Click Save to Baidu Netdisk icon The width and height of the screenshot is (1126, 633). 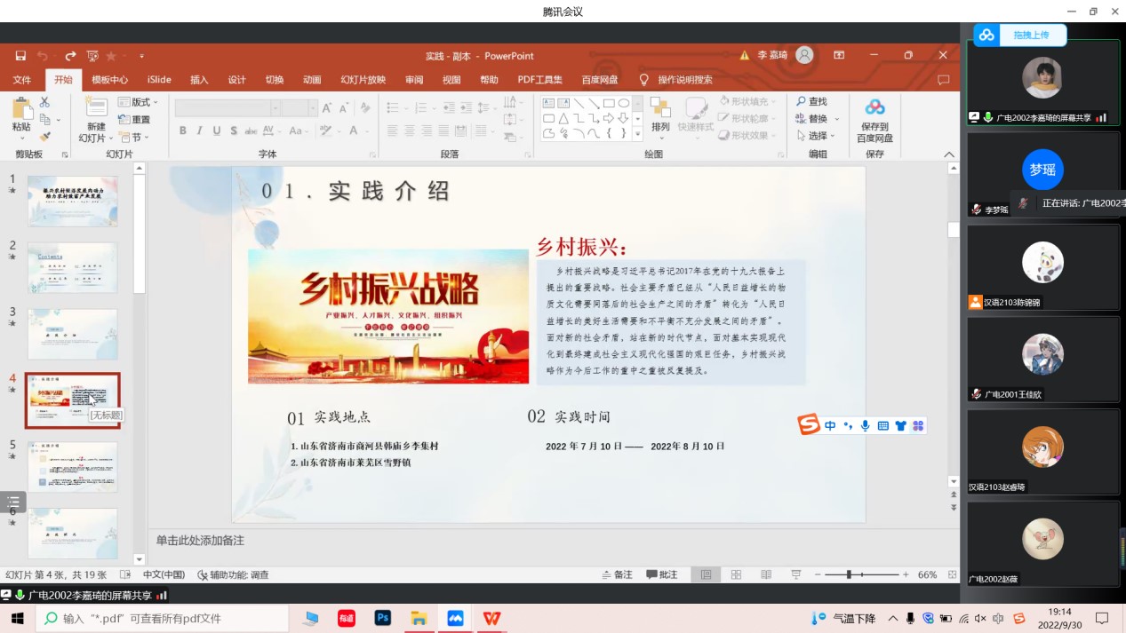pyautogui.click(x=874, y=121)
